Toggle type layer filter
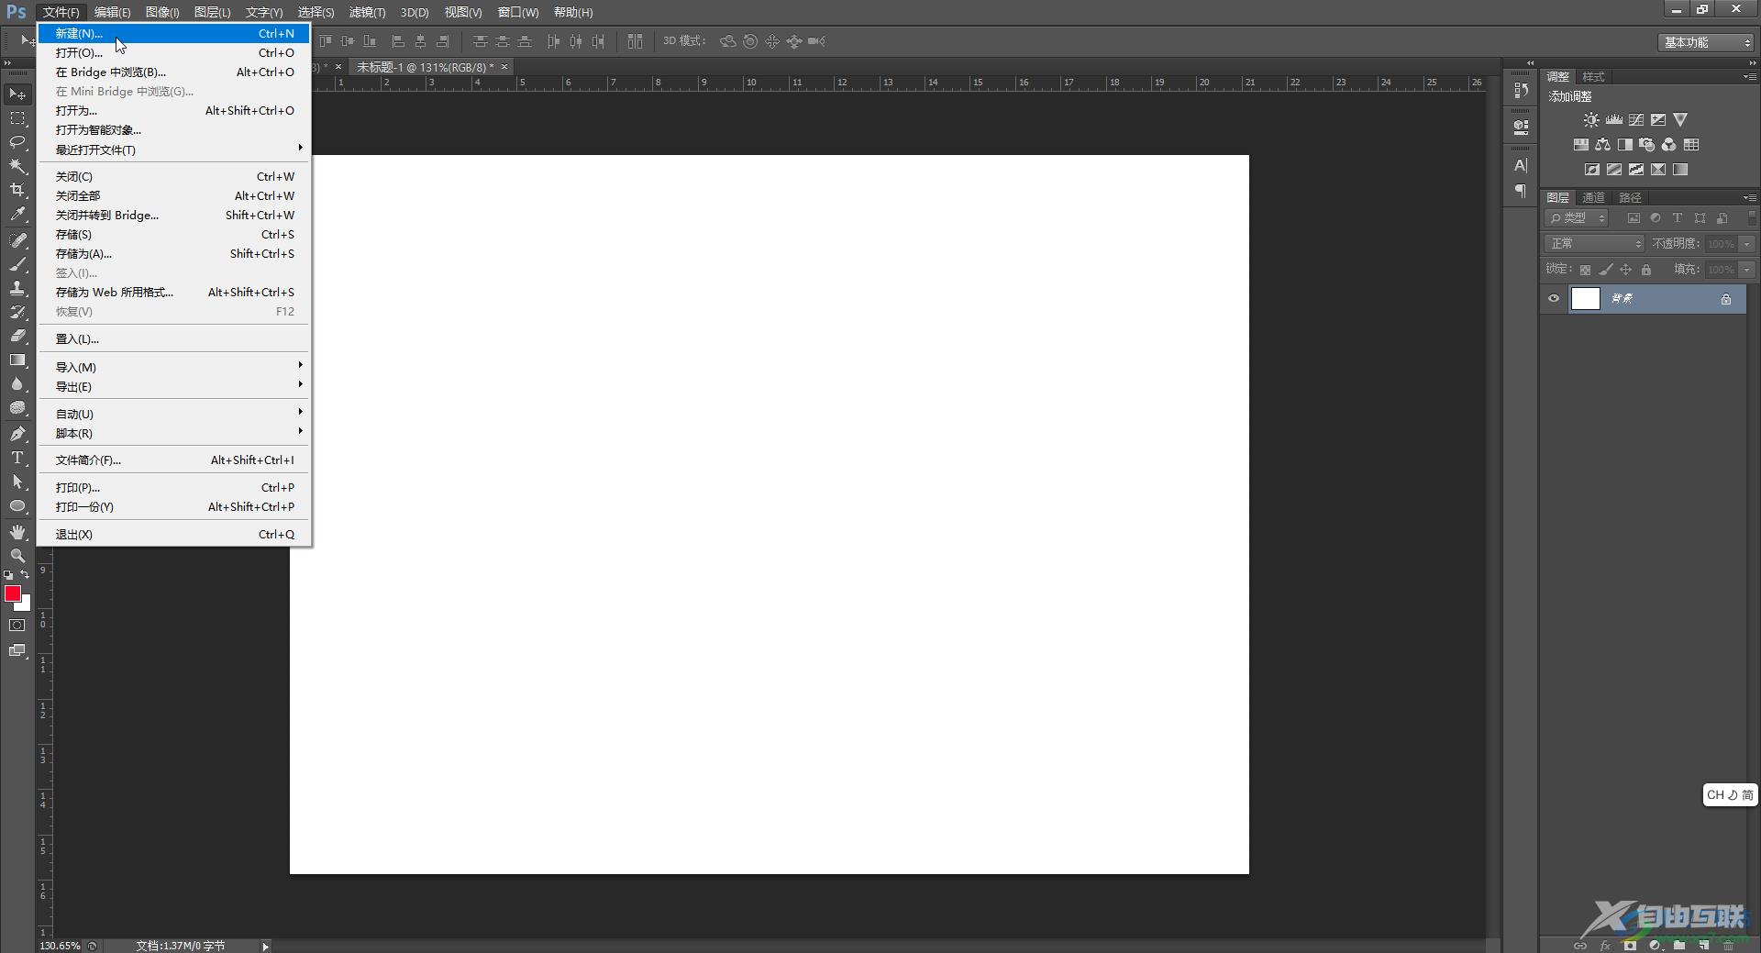This screenshot has height=953, width=1761. [x=1678, y=218]
